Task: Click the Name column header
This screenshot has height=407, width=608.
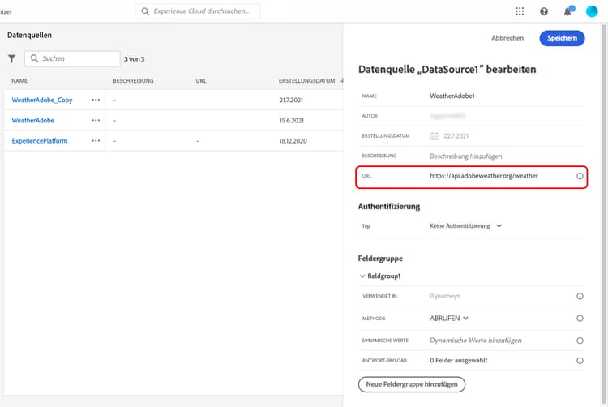Action: [x=19, y=80]
